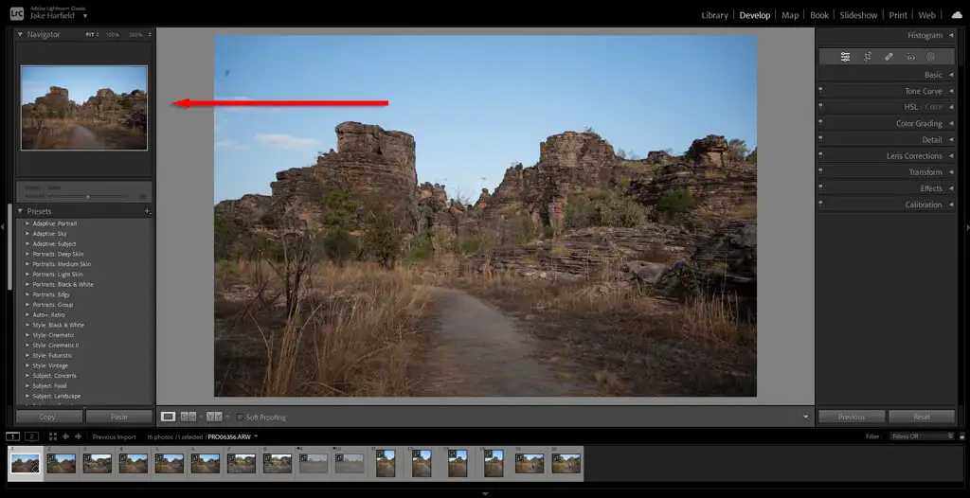
Task: Expand the Subject: Landscape preset group
Action: [x=27, y=396]
